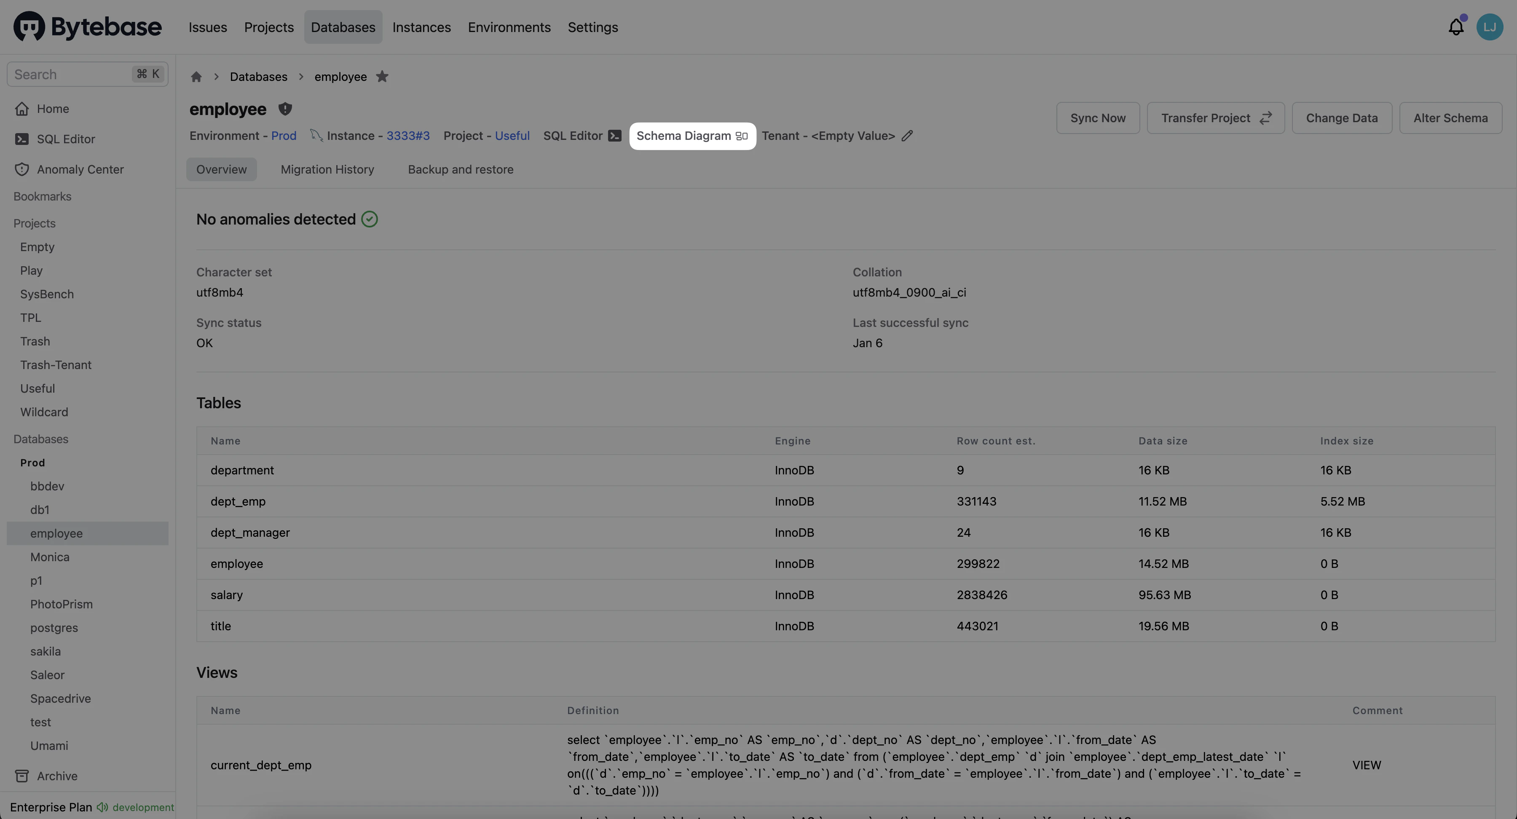This screenshot has width=1517, height=819.
Task: Select Anomaly Center in the sidebar
Action: click(x=80, y=169)
